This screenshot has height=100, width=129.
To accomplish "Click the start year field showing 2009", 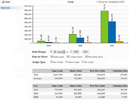I will coord(76,52).
